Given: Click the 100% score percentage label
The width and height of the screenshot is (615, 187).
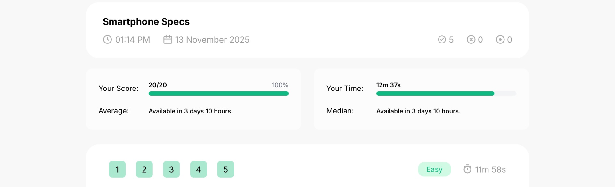Looking at the screenshot, I should tap(280, 85).
